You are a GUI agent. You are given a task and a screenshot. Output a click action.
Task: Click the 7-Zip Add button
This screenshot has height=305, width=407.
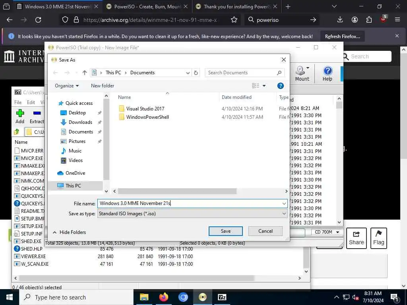click(20, 116)
